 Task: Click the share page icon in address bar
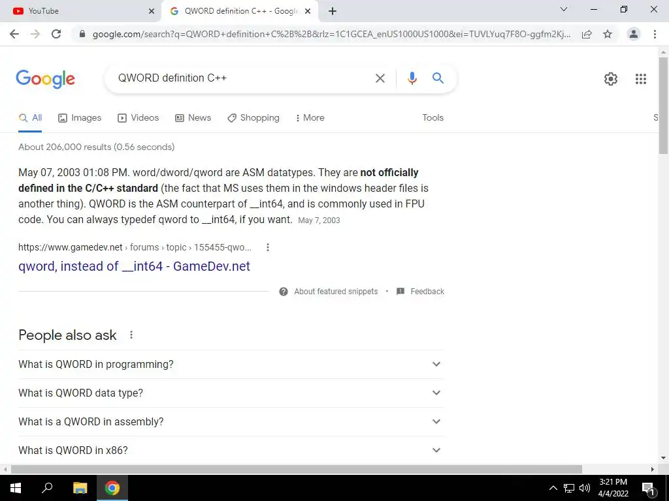[587, 34]
